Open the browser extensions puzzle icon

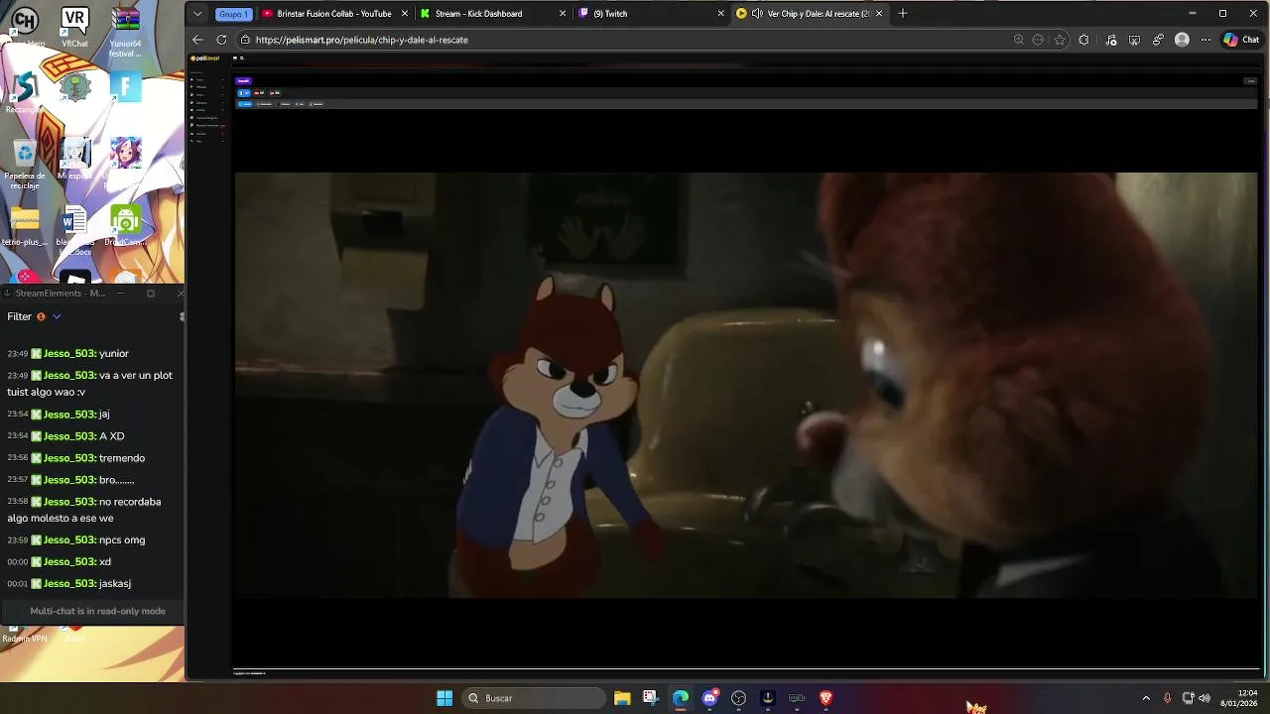coord(1083,40)
